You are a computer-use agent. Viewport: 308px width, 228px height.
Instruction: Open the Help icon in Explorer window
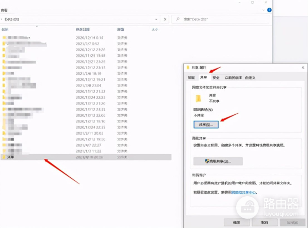click(269, 10)
